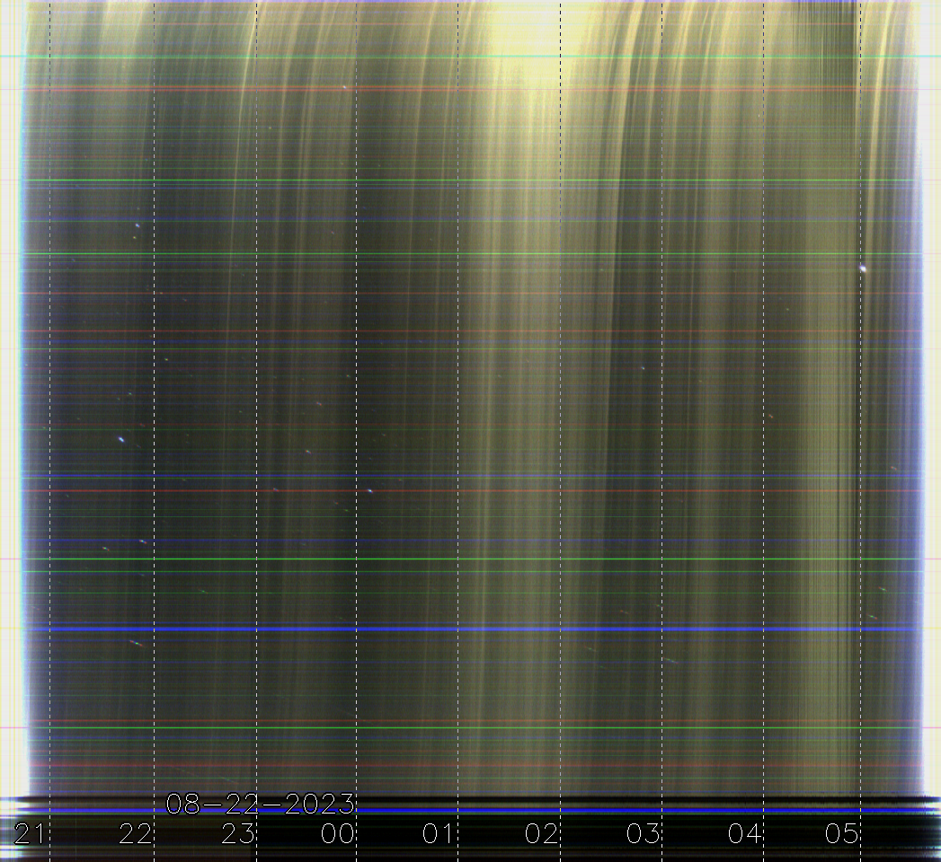941x862 pixels.
Task: Click the hour label 03
Action: pyautogui.click(x=642, y=834)
